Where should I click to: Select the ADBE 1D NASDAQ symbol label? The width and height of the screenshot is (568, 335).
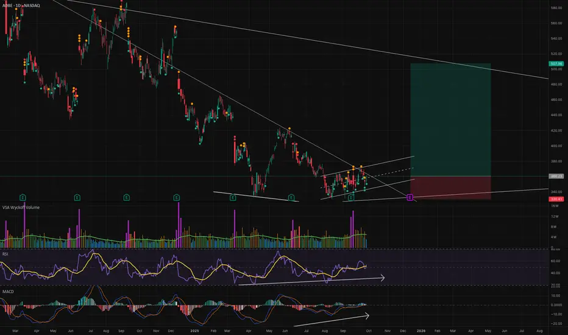21,5
